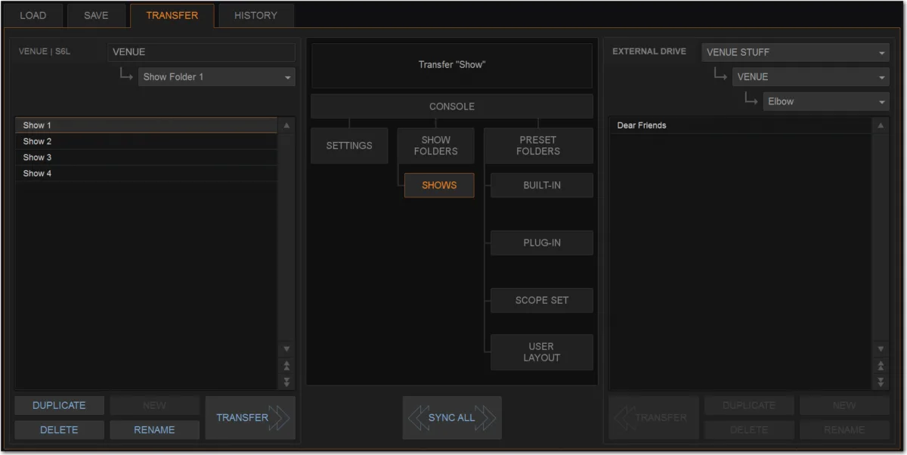This screenshot has width=907, height=455.
Task: Open the LOAD tab
Action: click(x=33, y=15)
